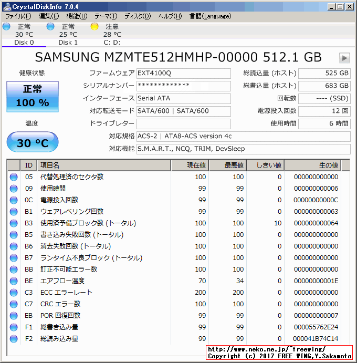Open the 機能(U) menu
The width and height of the screenshot is (357, 363).
[77, 16]
